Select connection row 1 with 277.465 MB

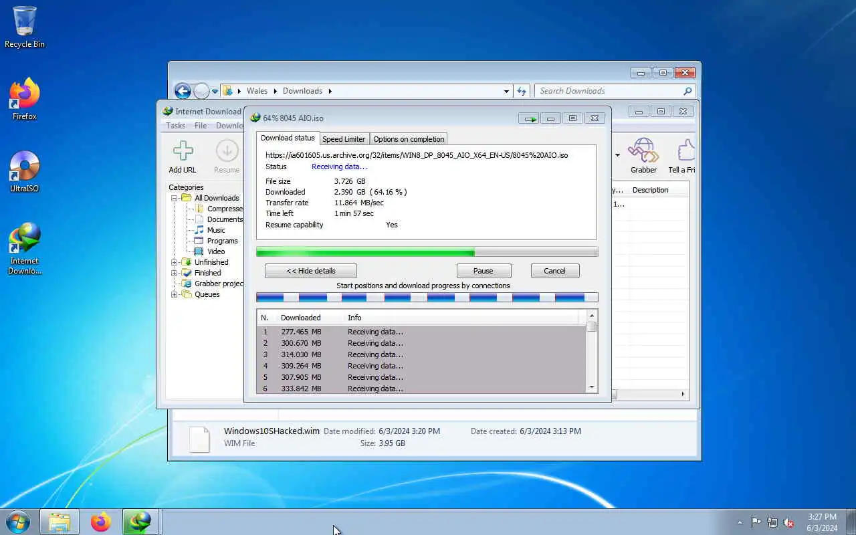click(421, 332)
